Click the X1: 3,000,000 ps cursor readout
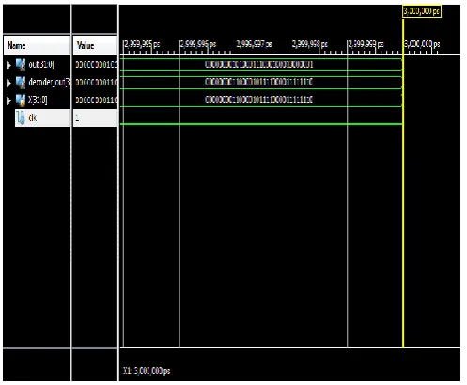This screenshot has height=385, width=467. 147,371
